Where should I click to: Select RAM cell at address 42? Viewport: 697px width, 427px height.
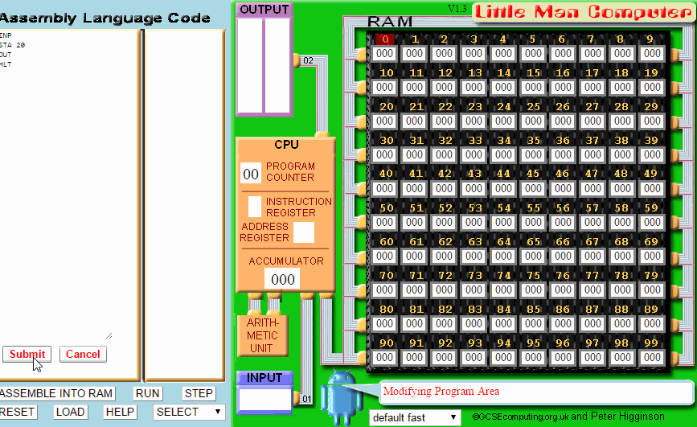[x=444, y=189]
